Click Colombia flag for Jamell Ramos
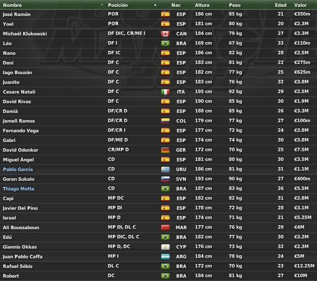Image resolution: width=317 pixels, height=281 pixels. (x=166, y=121)
